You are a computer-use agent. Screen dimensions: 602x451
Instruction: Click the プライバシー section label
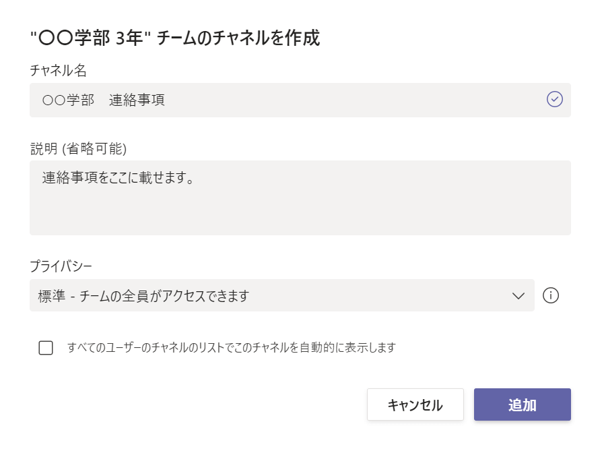[x=61, y=266]
